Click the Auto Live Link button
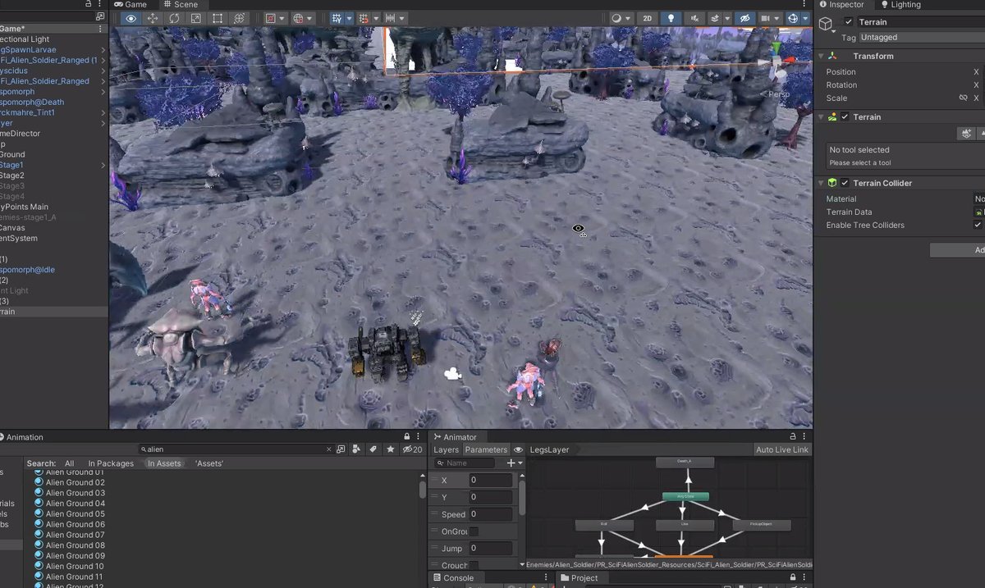This screenshot has height=588, width=985. (x=781, y=449)
